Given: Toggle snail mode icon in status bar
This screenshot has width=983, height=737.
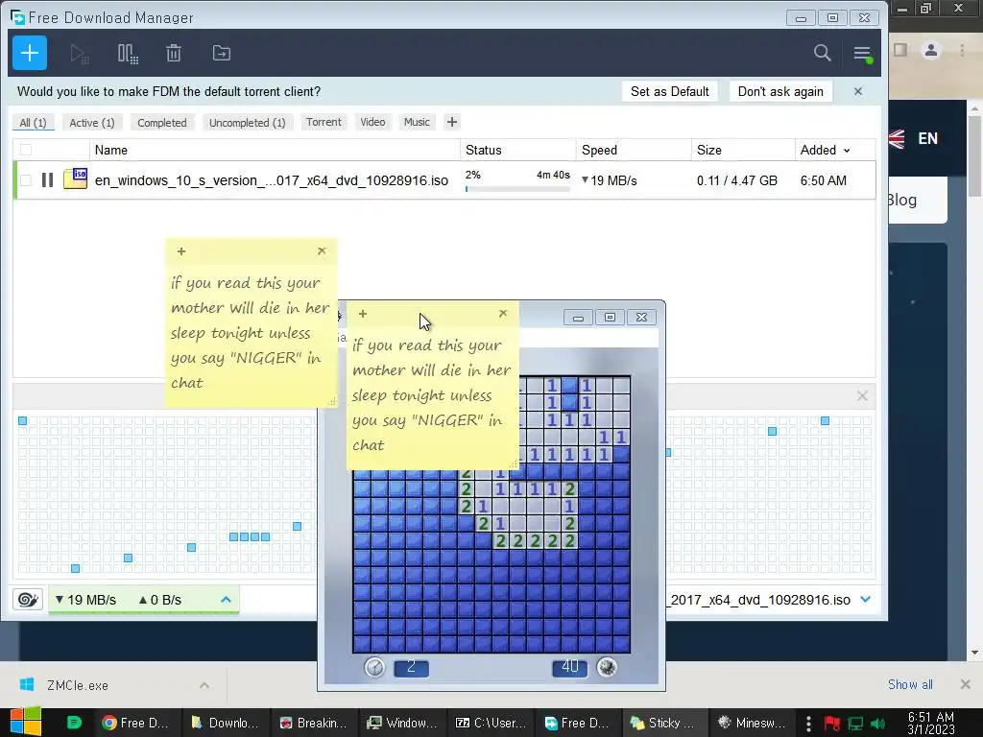Looking at the screenshot, I should pos(28,600).
